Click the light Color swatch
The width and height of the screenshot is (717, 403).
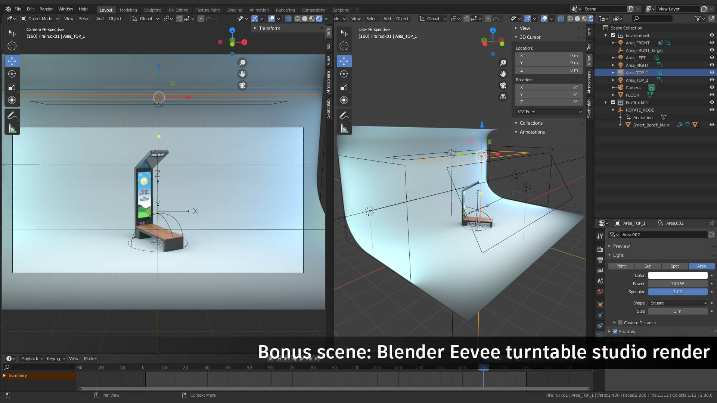coord(678,275)
